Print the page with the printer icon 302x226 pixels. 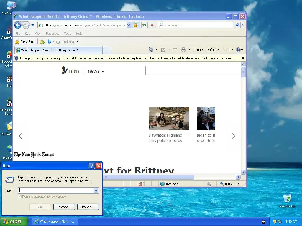(183, 50)
